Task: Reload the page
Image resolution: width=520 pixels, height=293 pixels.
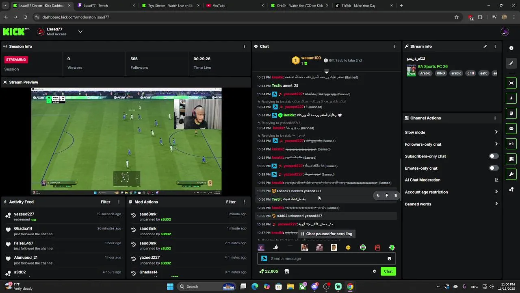Action: 25,17
